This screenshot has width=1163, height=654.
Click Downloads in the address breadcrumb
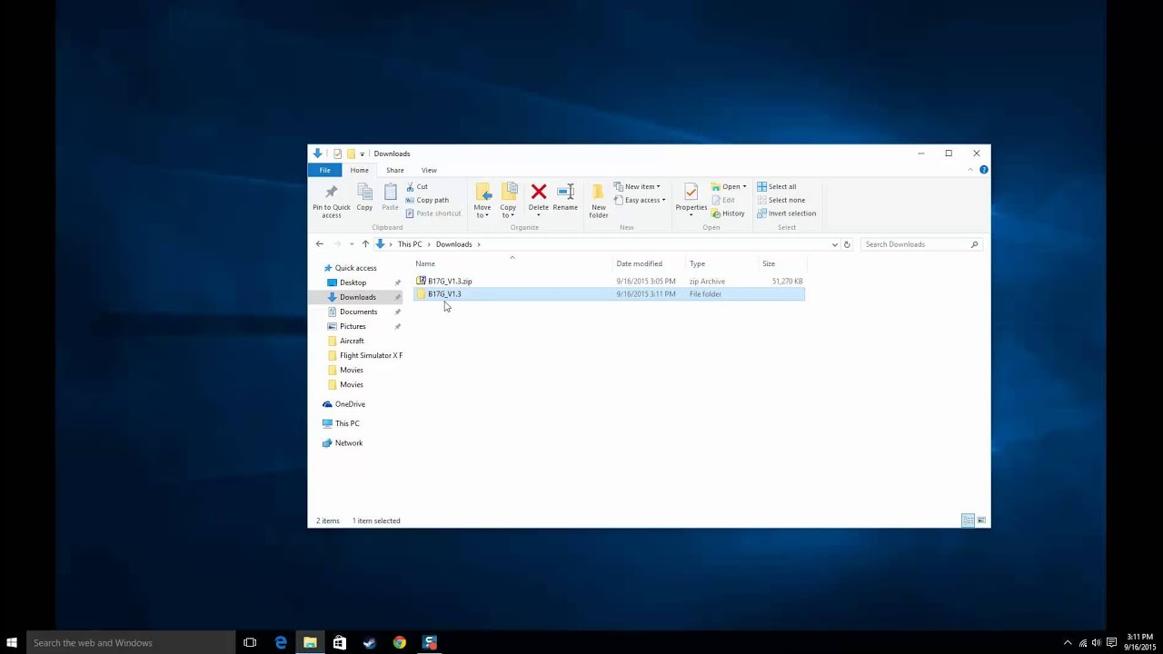point(453,244)
